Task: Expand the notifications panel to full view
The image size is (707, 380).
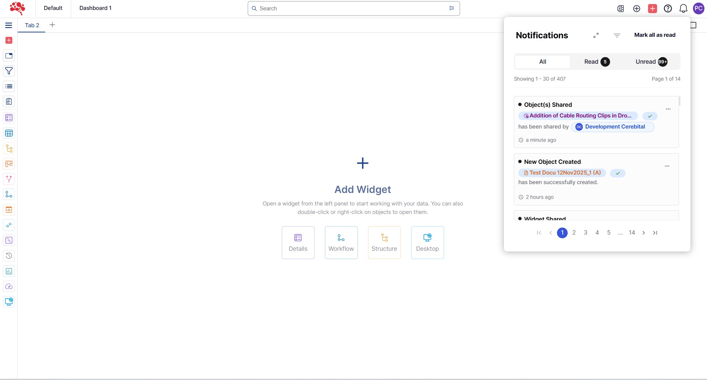Action: 596,35
